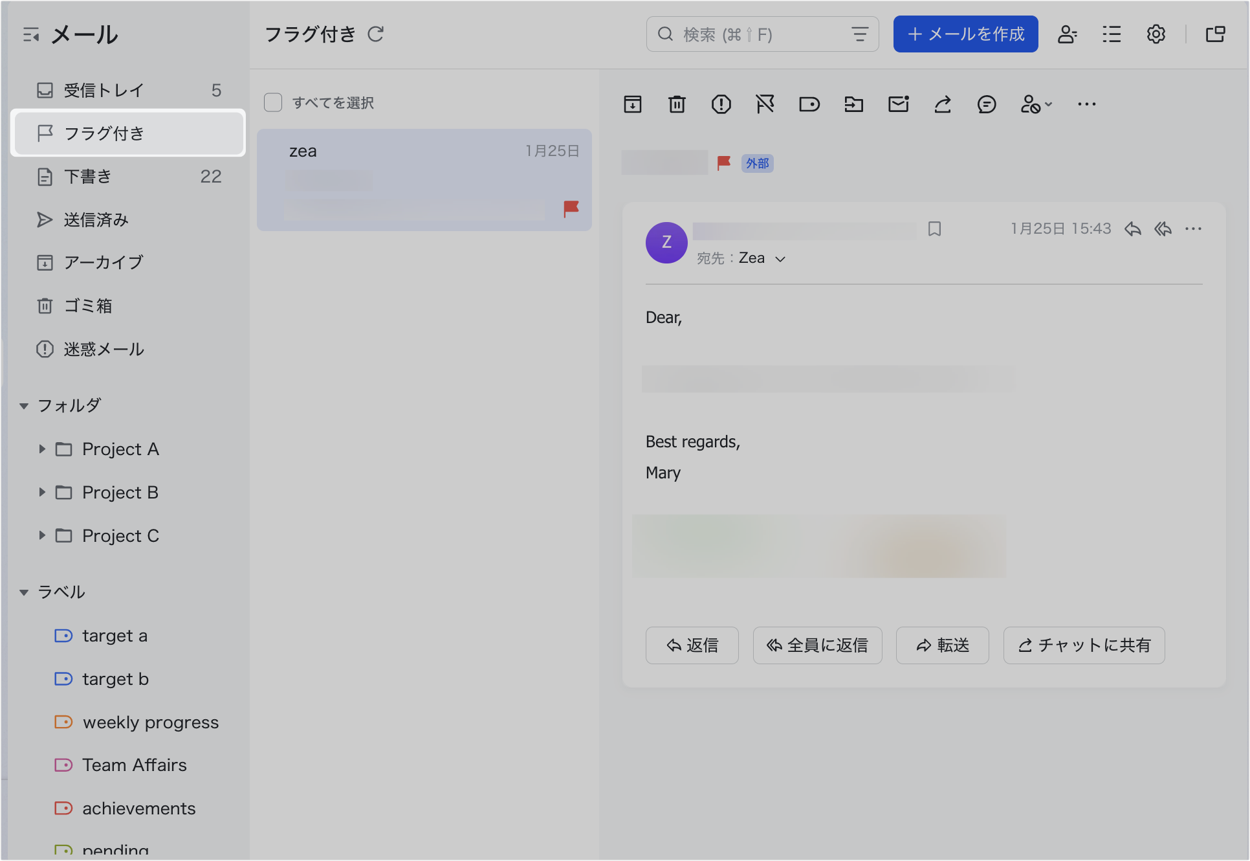
Task: Click the メールを作成 compose button
Action: 965,34
